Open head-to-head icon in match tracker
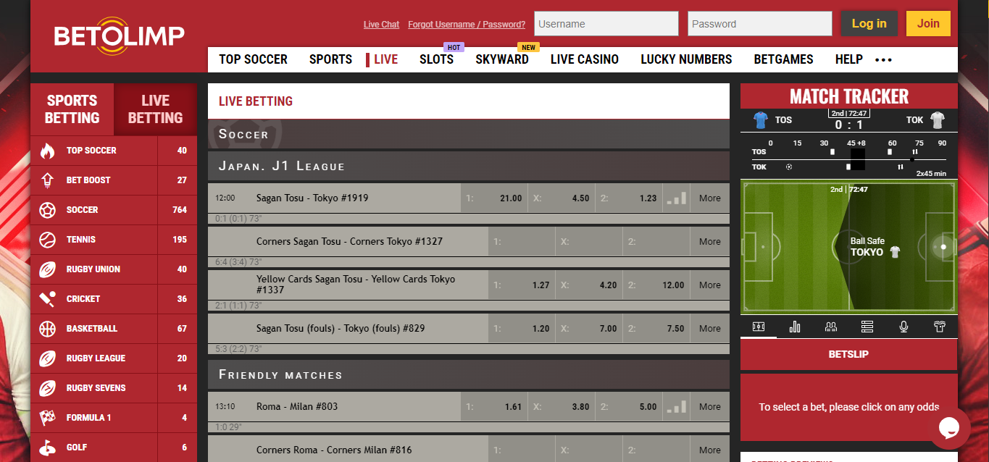989x462 pixels. coord(831,327)
